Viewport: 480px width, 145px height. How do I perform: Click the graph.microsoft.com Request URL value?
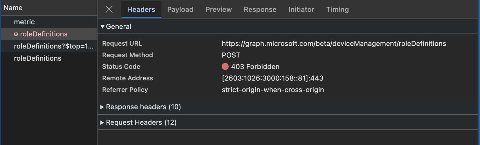pos(334,44)
